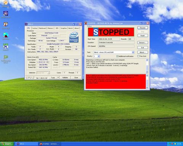The height and width of the screenshot is (146, 183).
Task: Open the Windows Start menu
Action: [x=7, y=144]
